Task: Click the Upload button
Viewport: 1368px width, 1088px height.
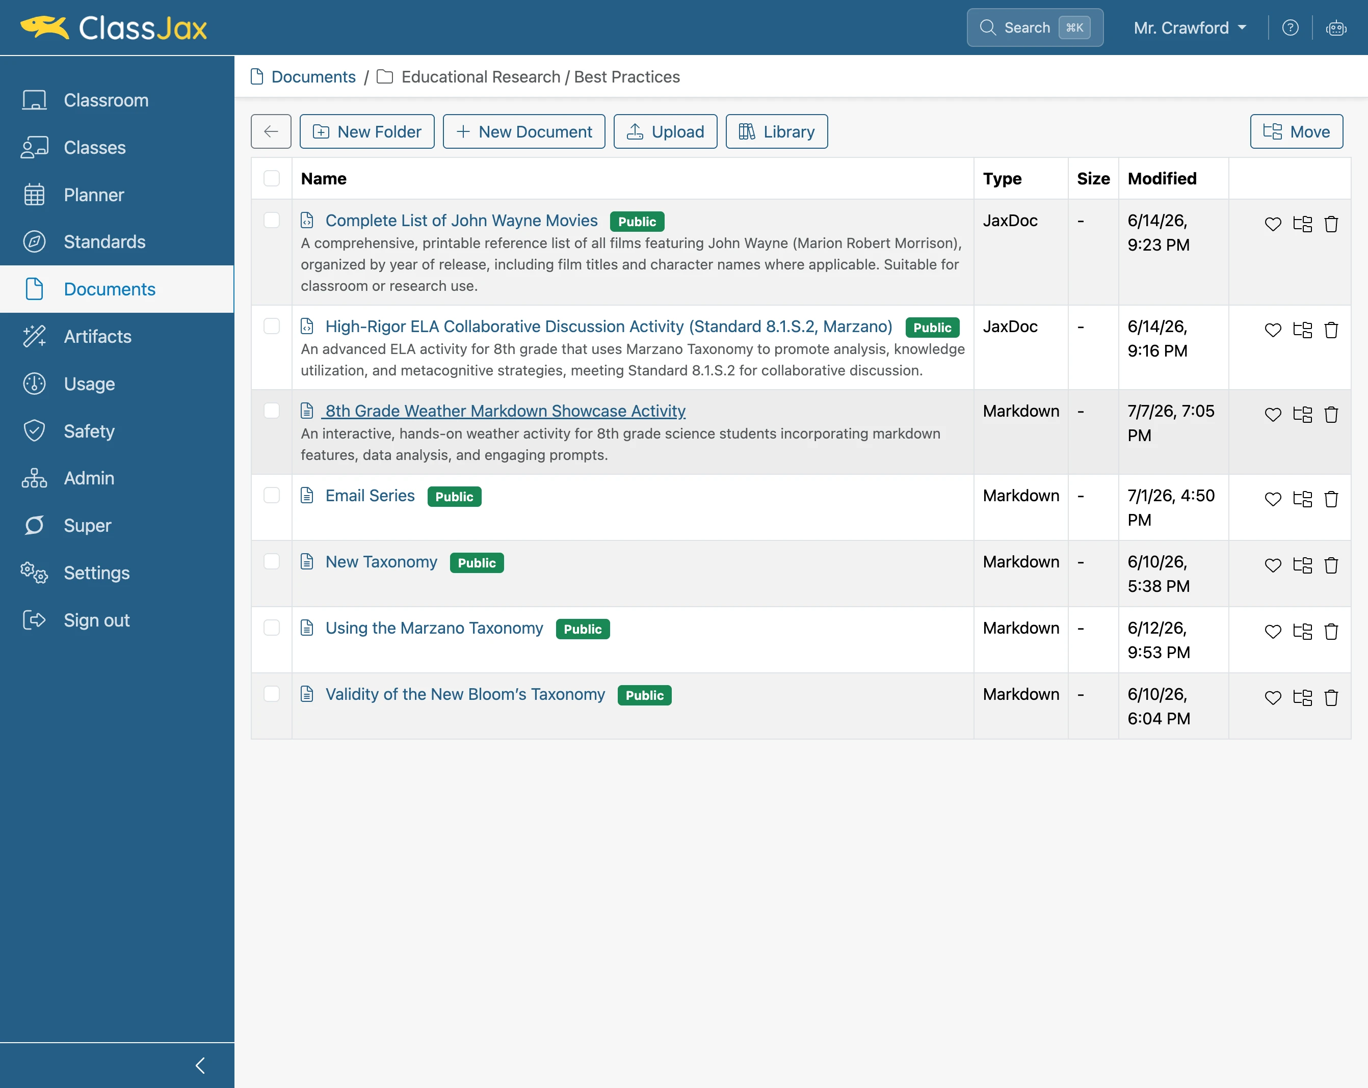Action: click(x=665, y=131)
